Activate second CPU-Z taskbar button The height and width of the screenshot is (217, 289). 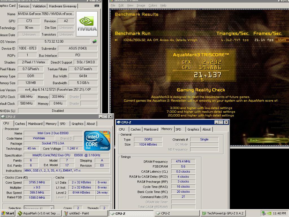pyautogui.click(x=177, y=213)
